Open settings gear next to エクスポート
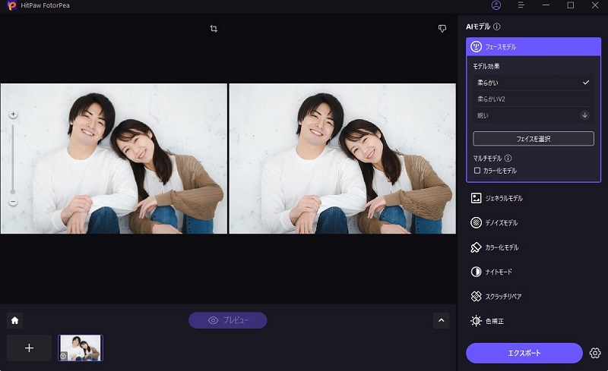Image resolution: width=608 pixels, height=371 pixels. tap(595, 353)
